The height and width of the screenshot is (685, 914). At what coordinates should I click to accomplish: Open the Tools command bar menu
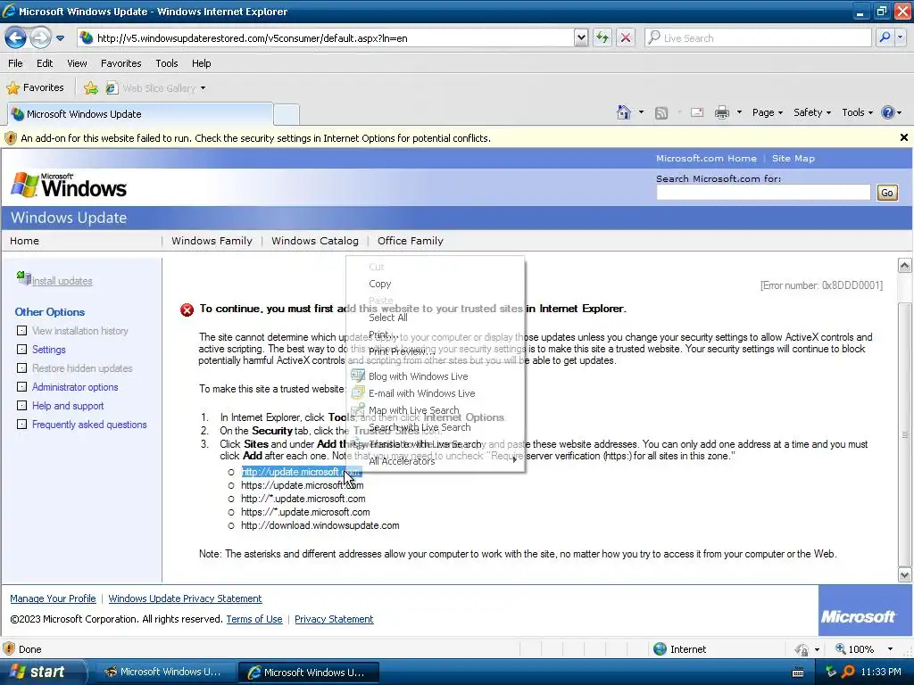[857, 112]
